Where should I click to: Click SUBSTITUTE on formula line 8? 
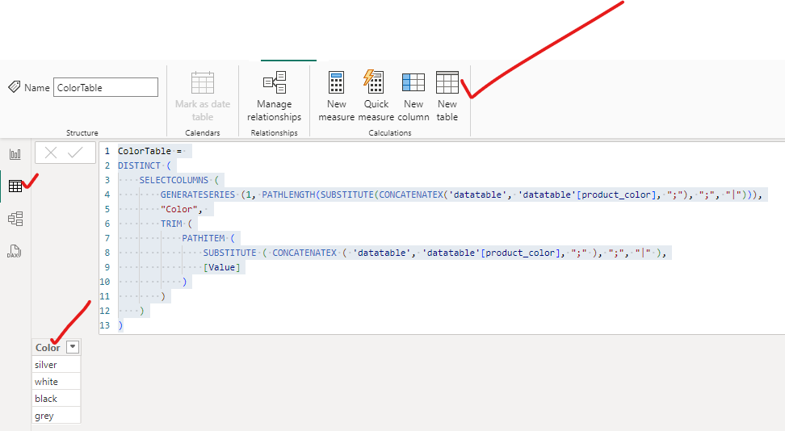point(230,253)
